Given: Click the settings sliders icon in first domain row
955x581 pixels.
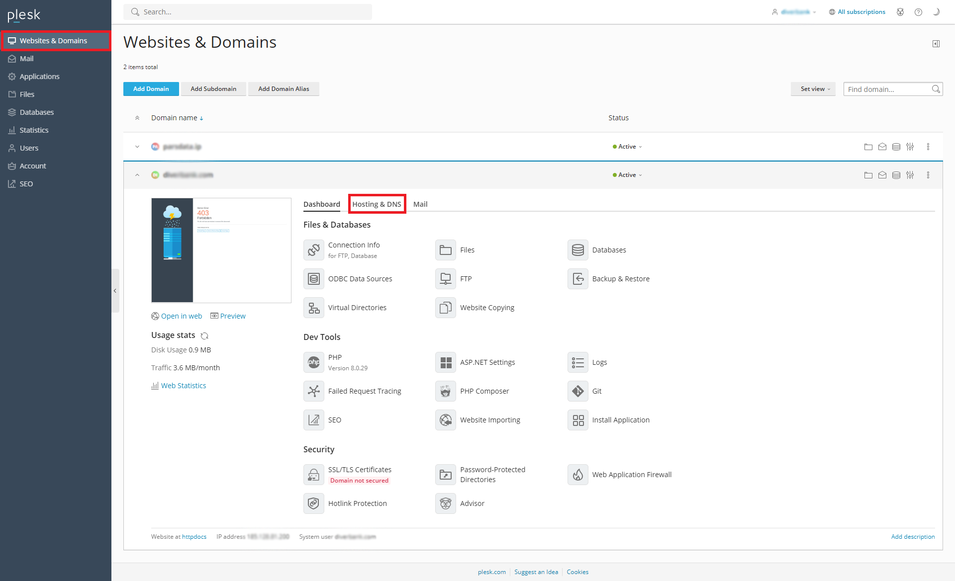Looking at the screenshot, I should click(910, 147).
